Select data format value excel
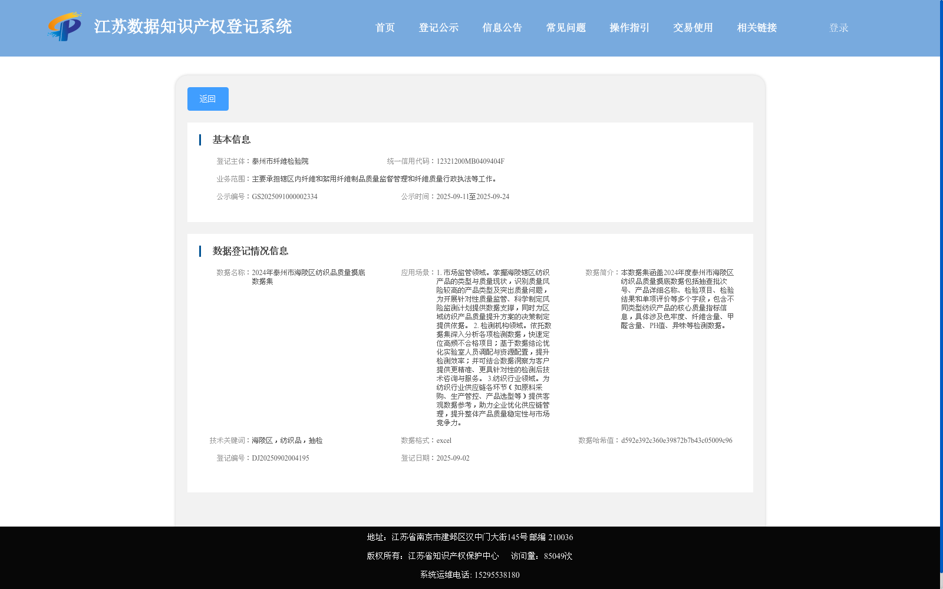Viewport: 943px width, 589px height. pyautogui.click(x=444, y=441)
